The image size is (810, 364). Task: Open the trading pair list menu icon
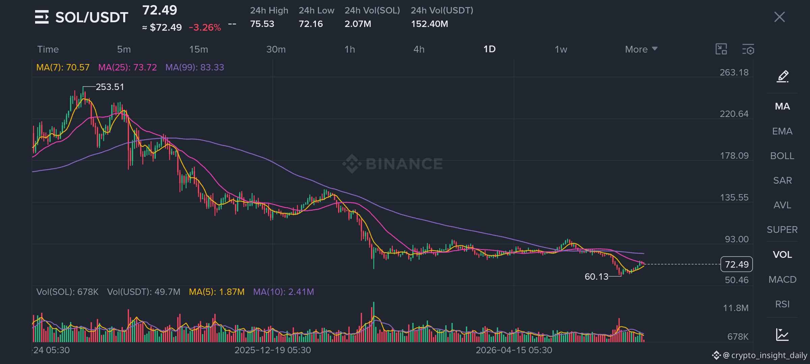point(42,17)
